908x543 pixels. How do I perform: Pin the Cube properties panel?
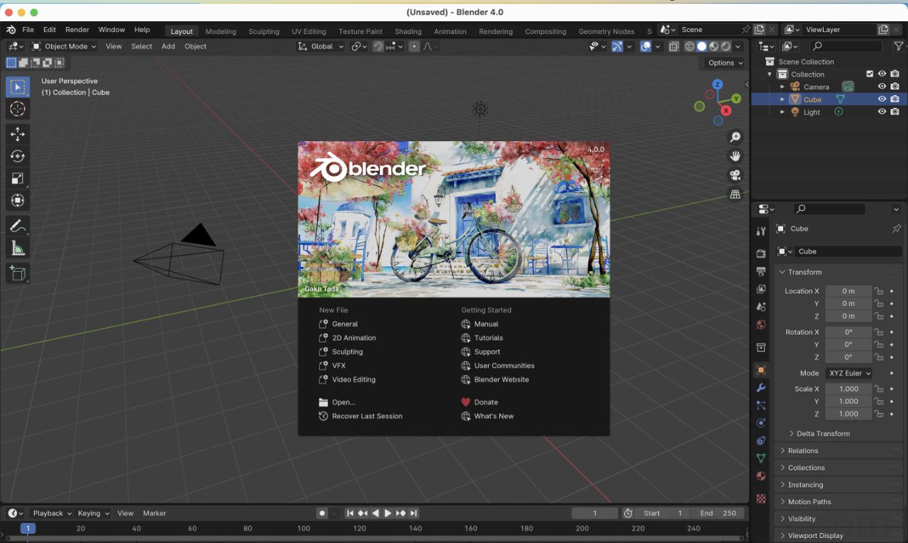pyautogui.click(x=896, y=229)
